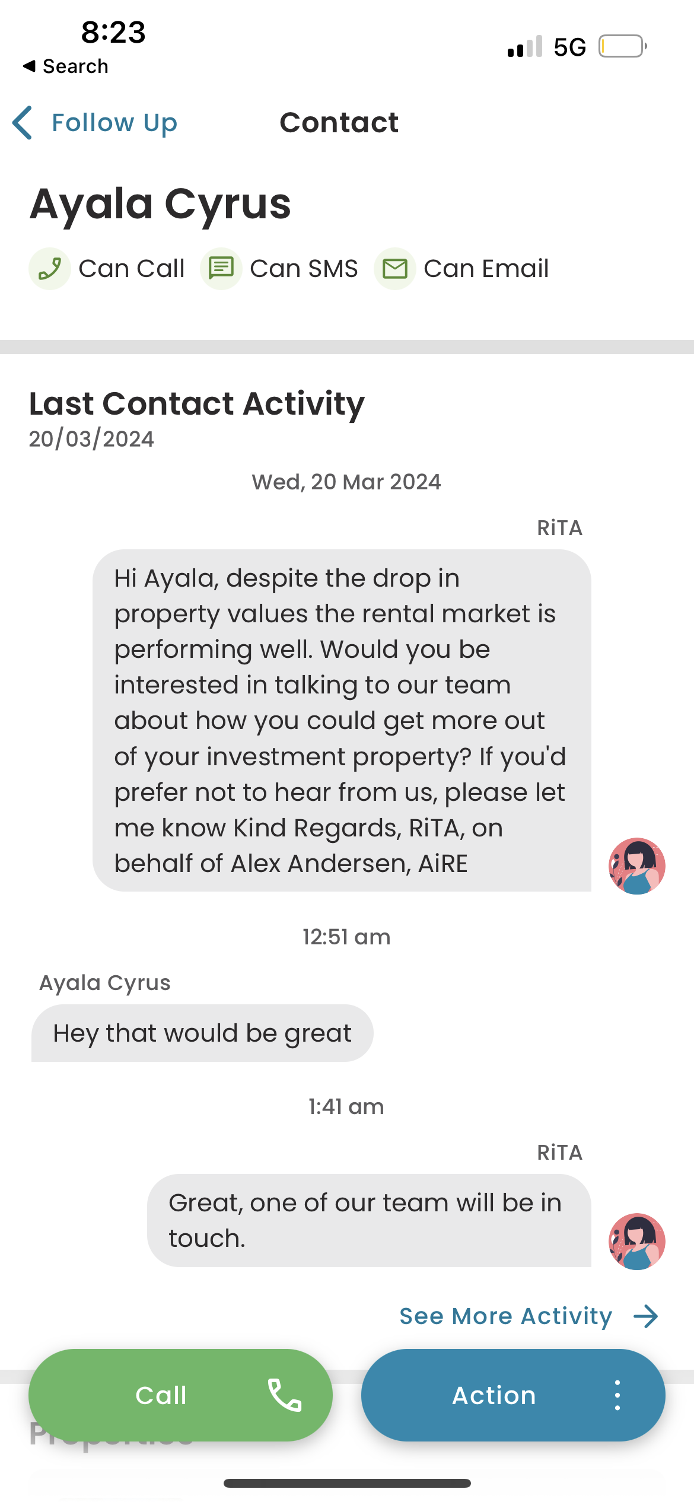Tap the battery indicator in status bar
Viewport: 694px width, 1502px height.
tap(622, 46)
